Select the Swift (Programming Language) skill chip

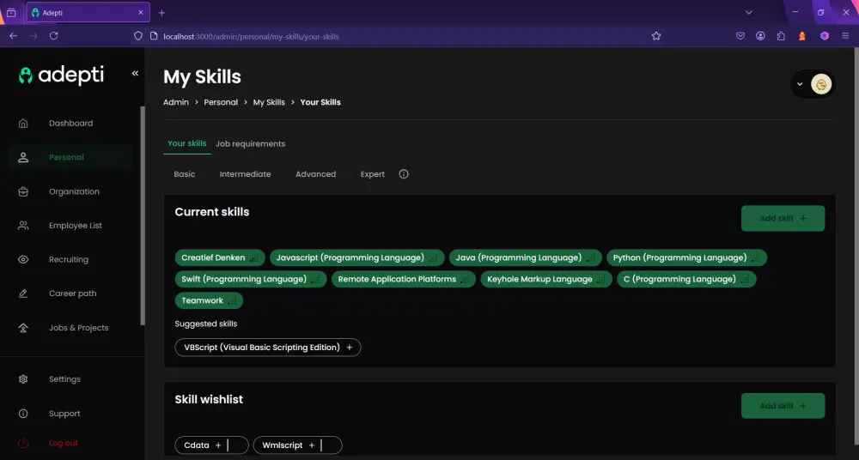[251, 279]
